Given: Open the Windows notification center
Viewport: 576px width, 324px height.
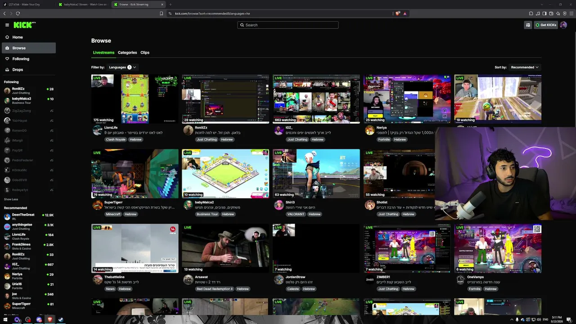Looking at the screenshot, I should (x=569, y=319).
